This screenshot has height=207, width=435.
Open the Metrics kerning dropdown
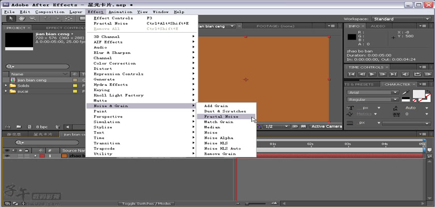tap(375, 114)
